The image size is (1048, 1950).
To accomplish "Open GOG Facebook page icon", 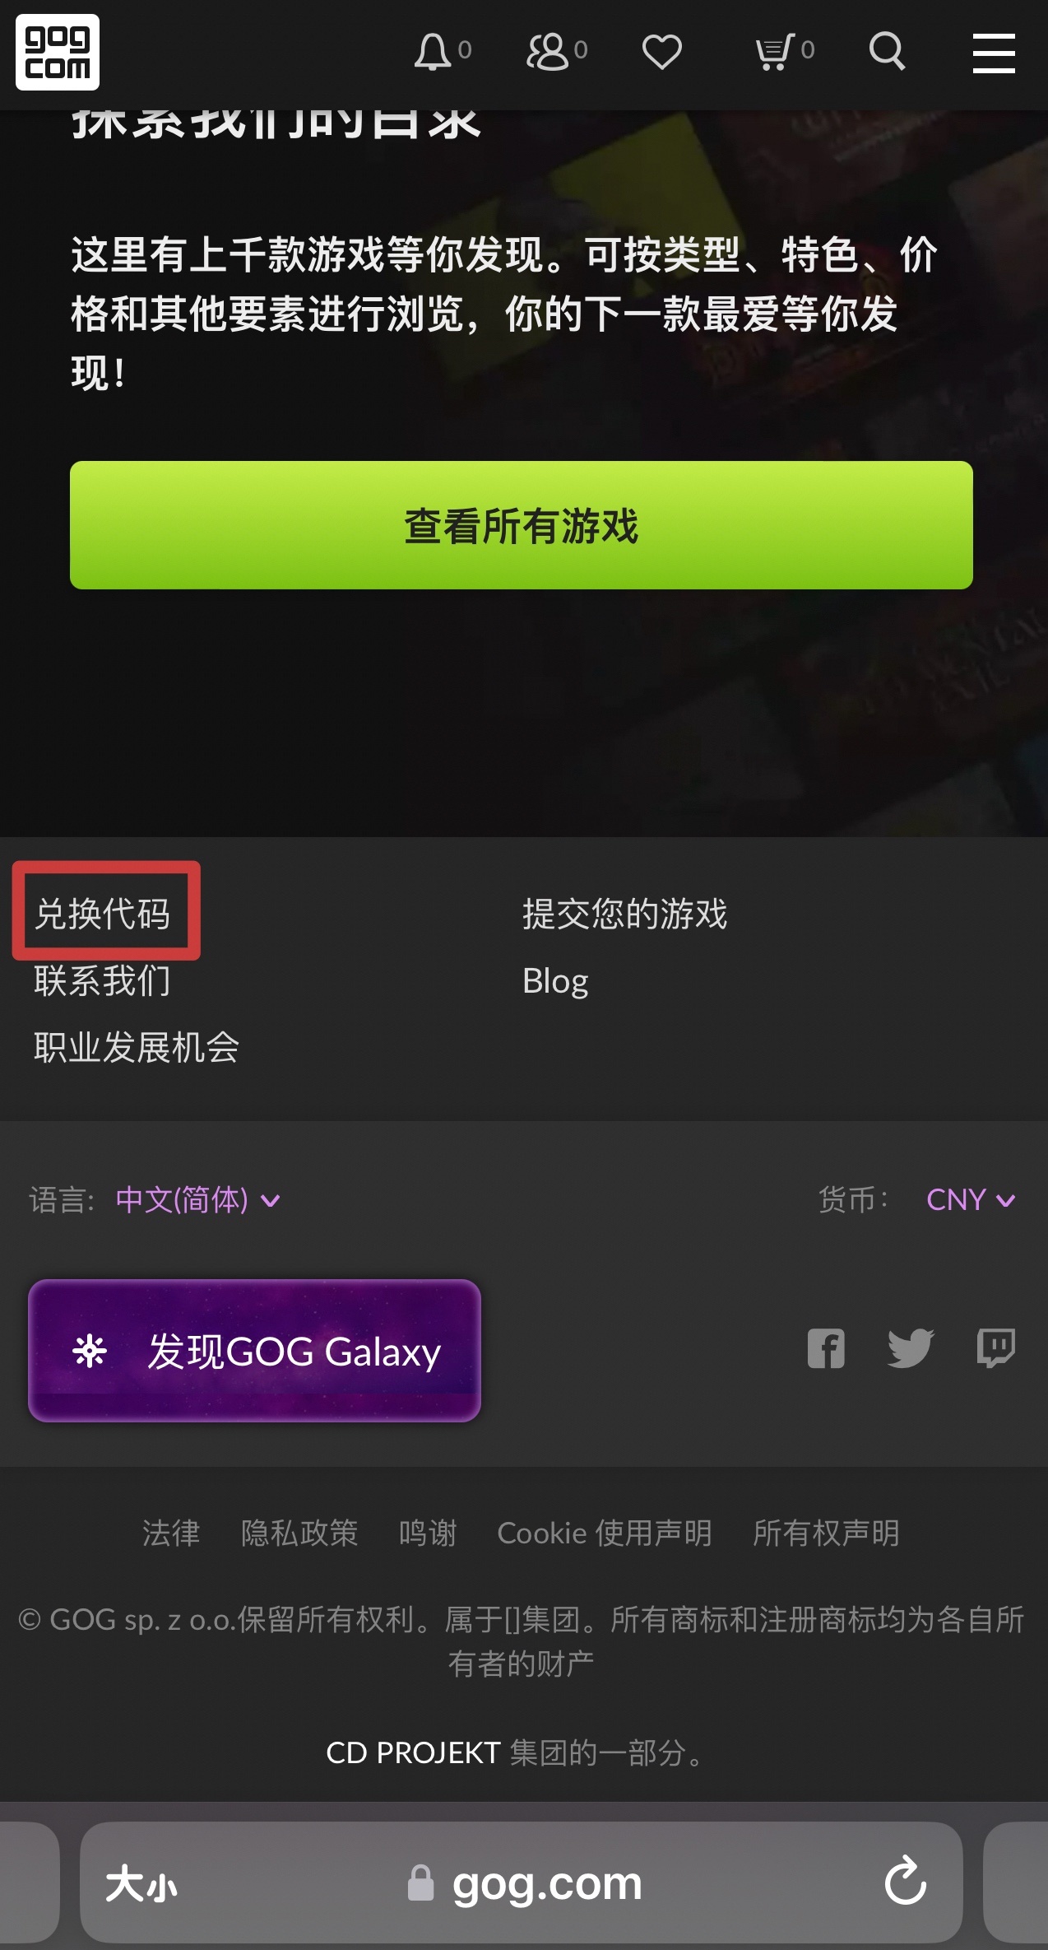I will coord(826,1348).
